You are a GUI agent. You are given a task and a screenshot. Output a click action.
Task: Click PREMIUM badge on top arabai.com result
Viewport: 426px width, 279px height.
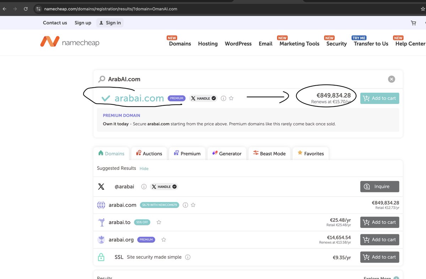click(x=176, y=98)
